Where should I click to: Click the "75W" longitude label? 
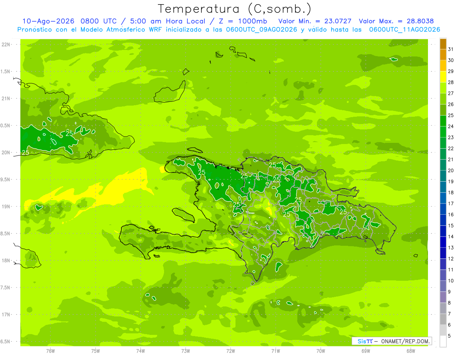tap(96, 351)
